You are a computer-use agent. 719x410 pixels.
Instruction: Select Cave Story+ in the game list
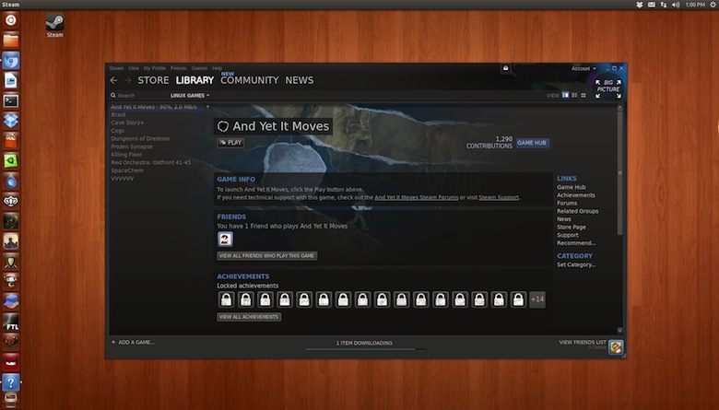127,123
